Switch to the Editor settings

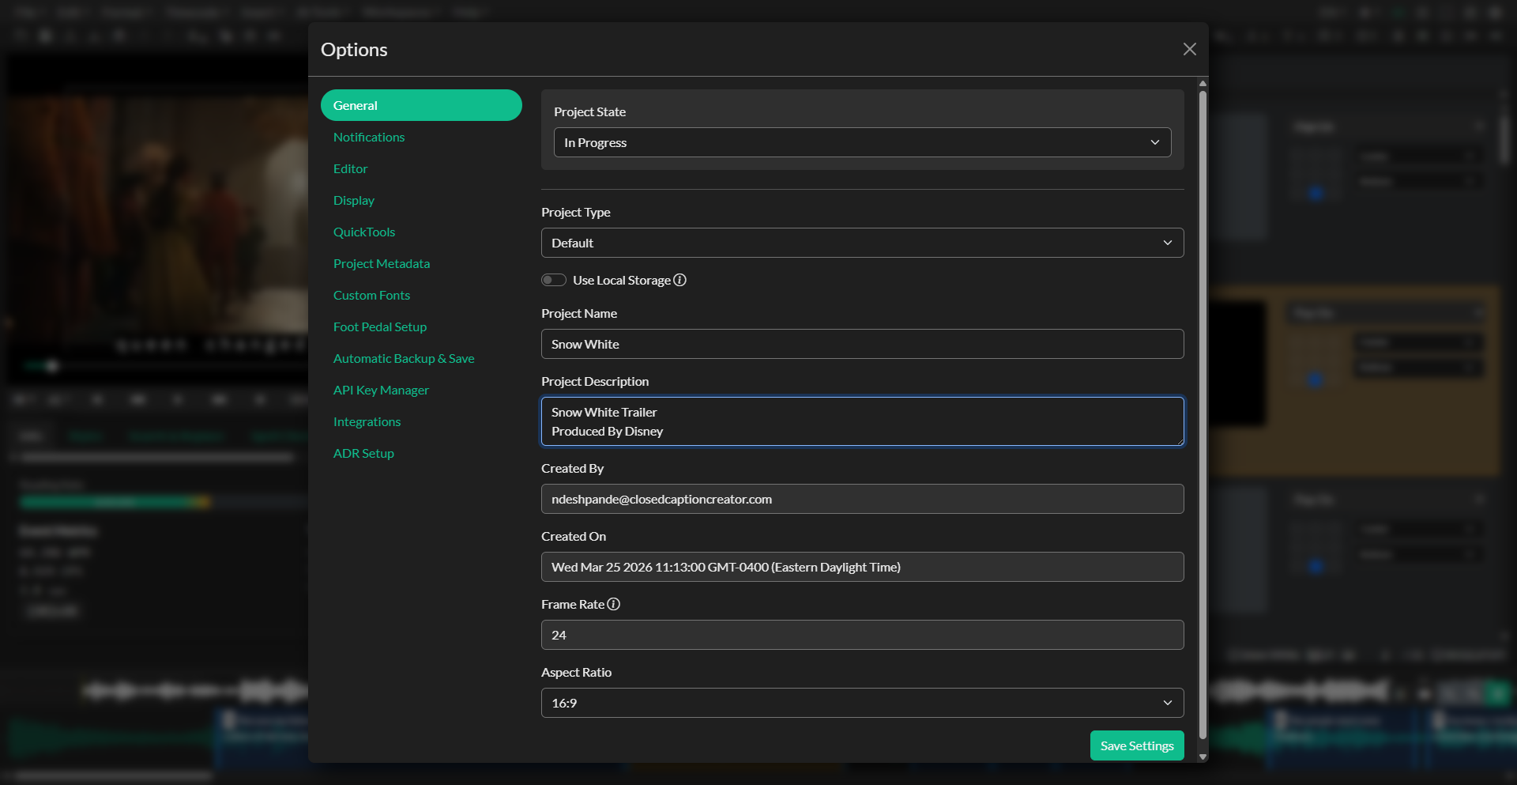350,168
